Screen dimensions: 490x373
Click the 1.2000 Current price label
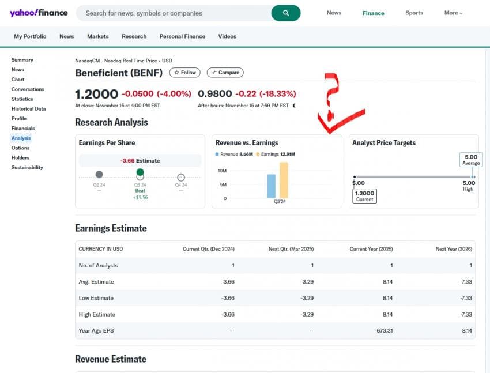365,196
